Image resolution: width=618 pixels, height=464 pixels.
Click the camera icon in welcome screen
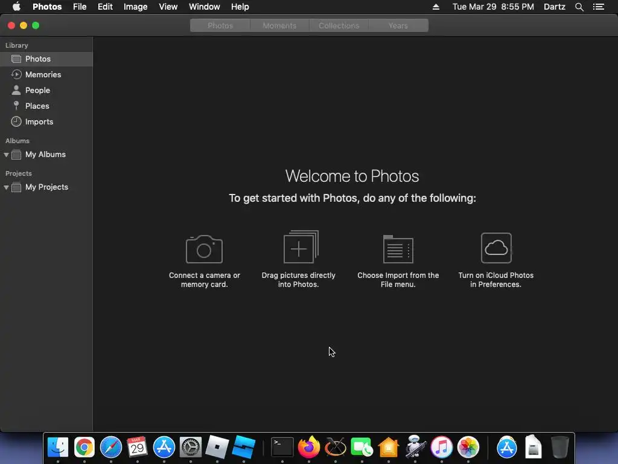point(204,249)
